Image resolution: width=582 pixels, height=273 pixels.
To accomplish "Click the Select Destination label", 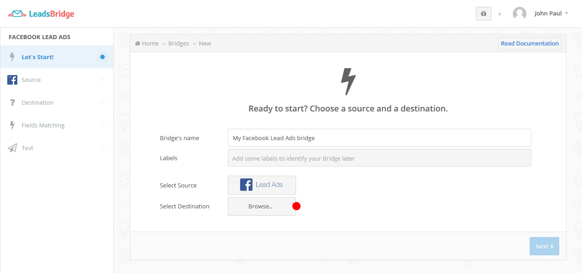I will [x=184, y=206].
